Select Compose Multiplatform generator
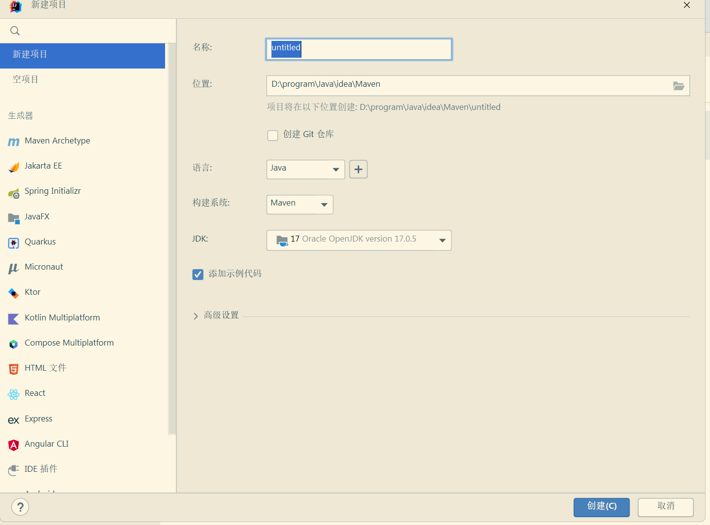Screen dimensions: 710x525 click(69, 343)
